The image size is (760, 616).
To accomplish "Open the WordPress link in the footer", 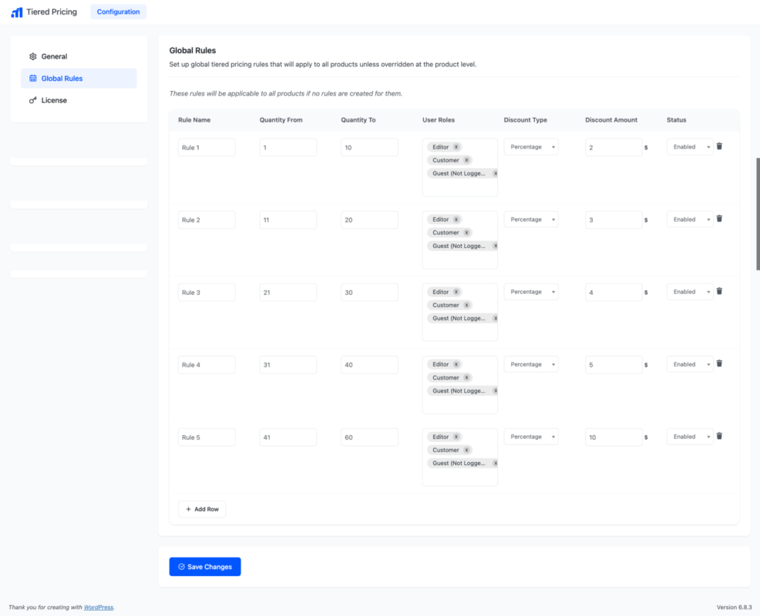I will click(x=98, y=607).
